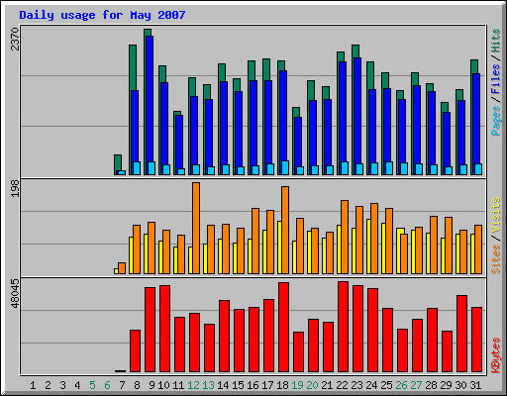Click the Files legend label
This screenshot has height=396, width=507.
point(496,79)
